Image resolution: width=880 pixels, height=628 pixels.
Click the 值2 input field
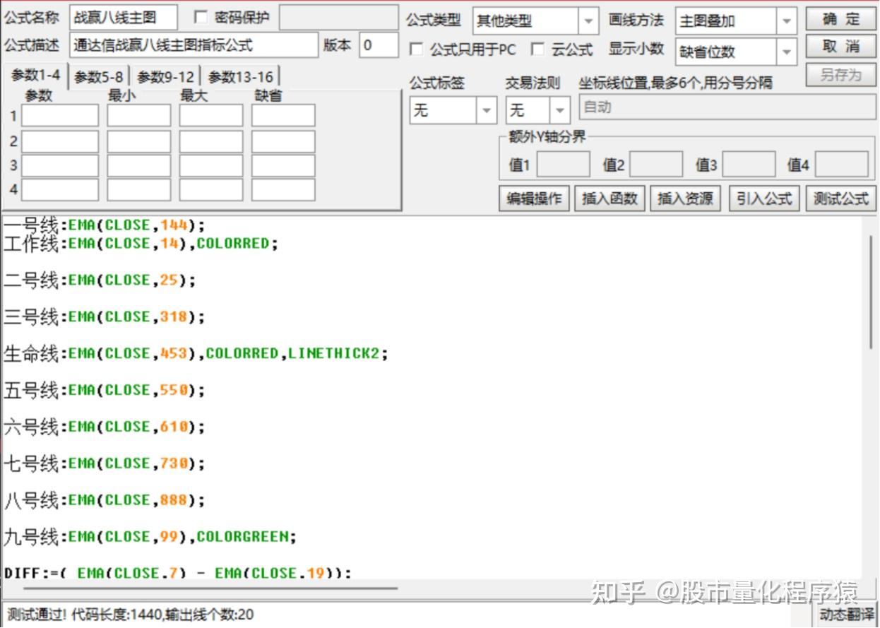(x=656, y=164)
